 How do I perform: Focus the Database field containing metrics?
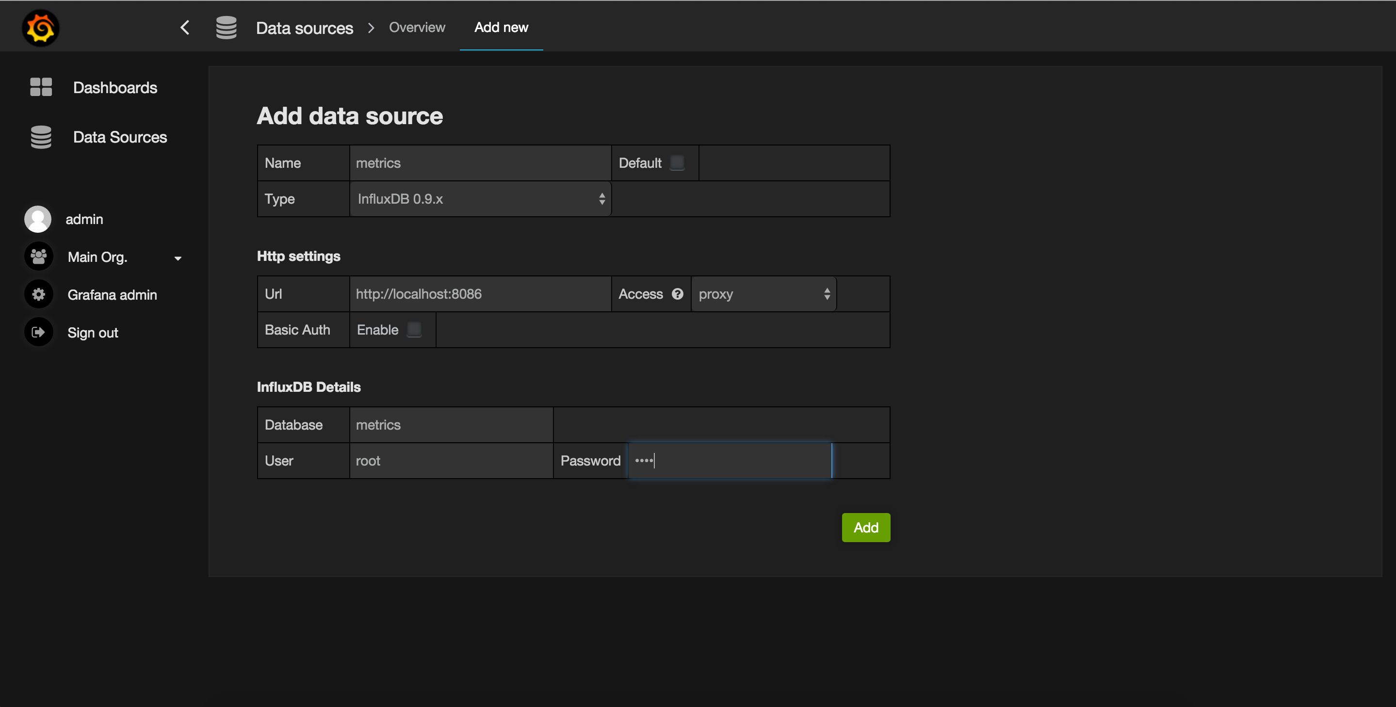pos(452,424)
